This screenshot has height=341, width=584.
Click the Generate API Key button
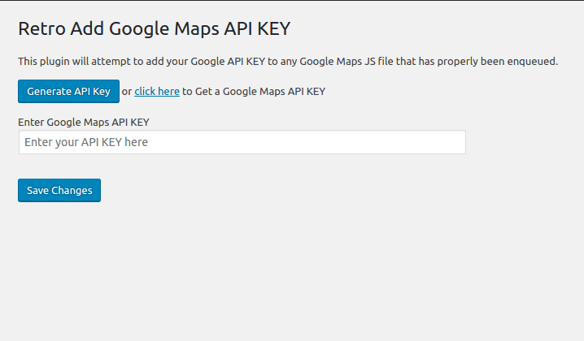pos(68,92)
